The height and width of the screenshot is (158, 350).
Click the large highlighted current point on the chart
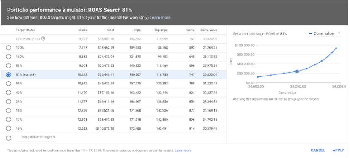pyautogui.click(x=297, y=71)
